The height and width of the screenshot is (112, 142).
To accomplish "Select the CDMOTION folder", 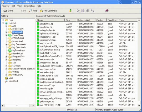I will tap(18, 29).
